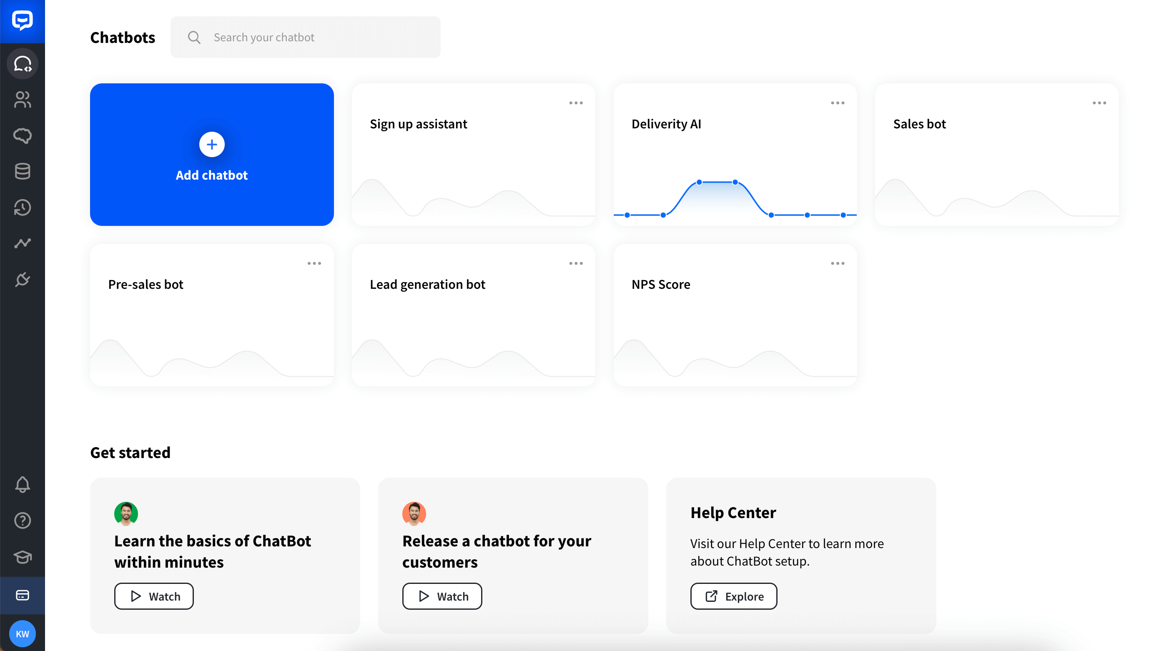This screenshot has height=651, width=1159.
Task: Click options menu for Deliverity AI bot
Action: click(x=838, y=103)
